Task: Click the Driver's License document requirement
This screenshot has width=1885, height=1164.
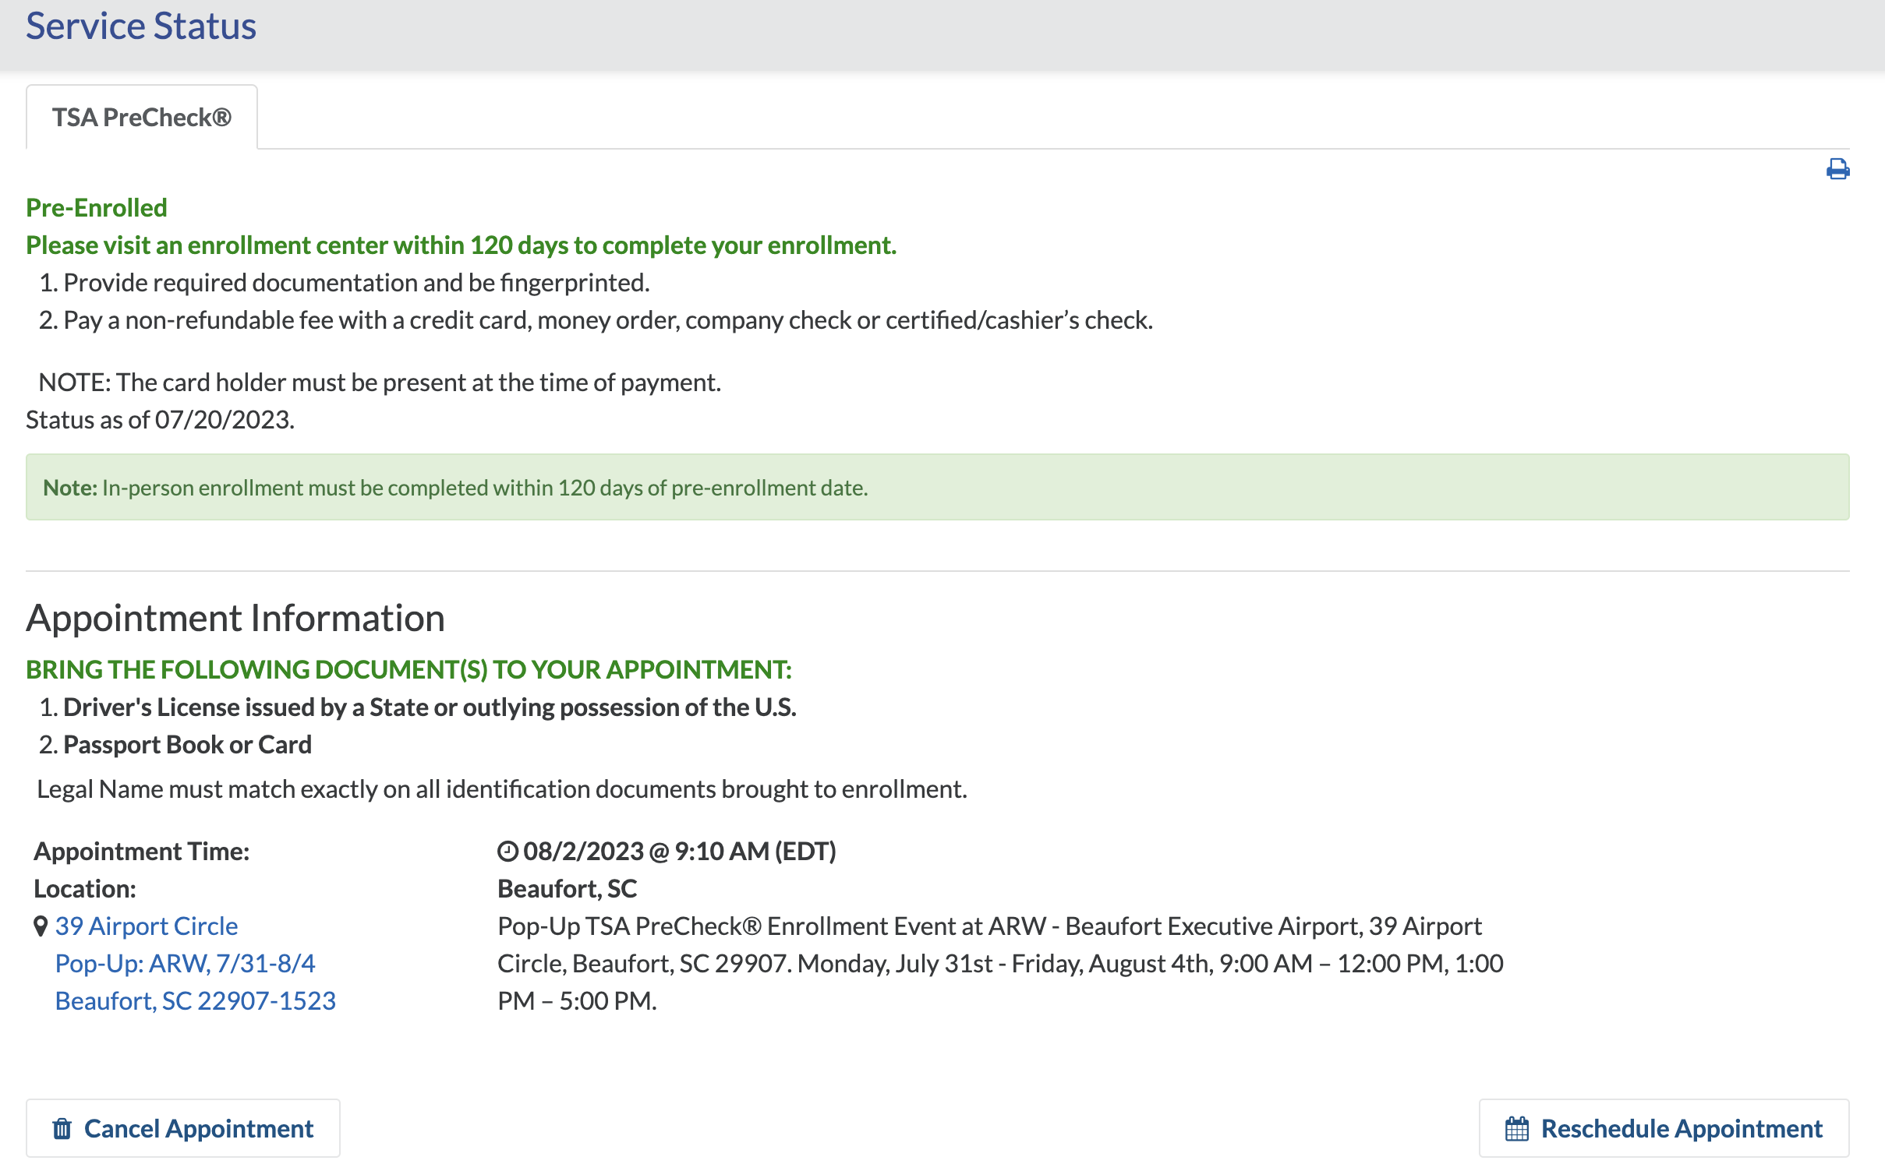Action: (430, 707)
